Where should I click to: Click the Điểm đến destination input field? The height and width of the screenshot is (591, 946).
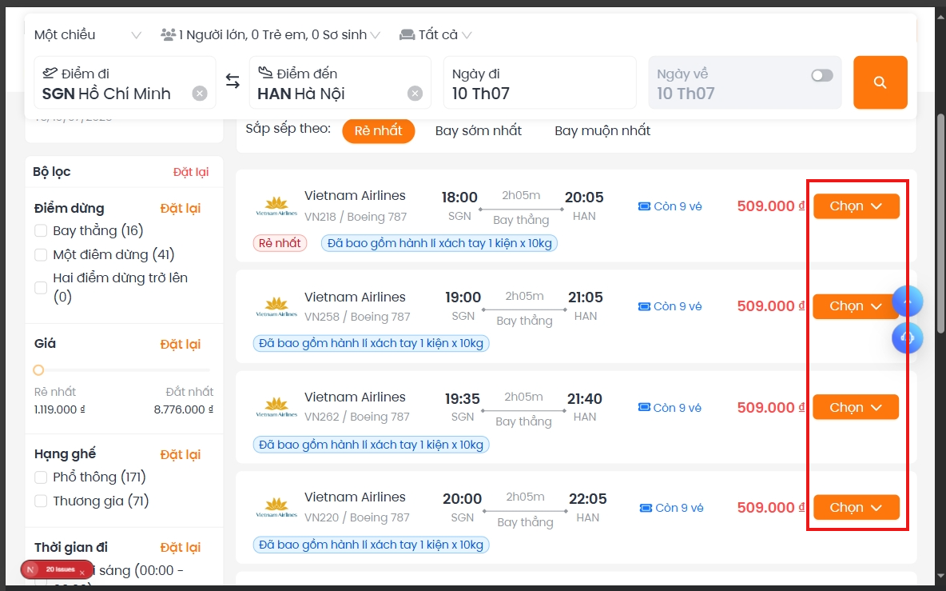(340, 82)
